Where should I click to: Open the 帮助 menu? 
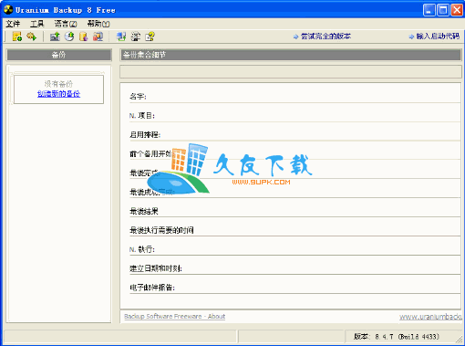98,24
